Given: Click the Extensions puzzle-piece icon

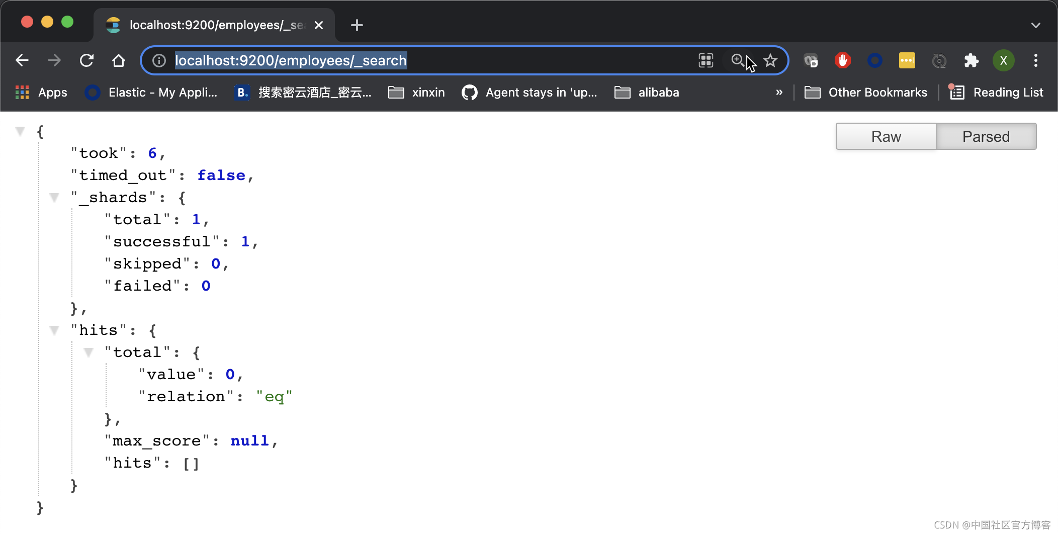Looking at the screenshot, I should tap(972, 60).
